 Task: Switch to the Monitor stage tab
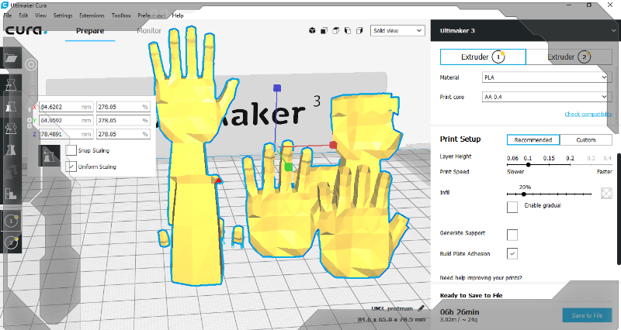tap(149, 31)
